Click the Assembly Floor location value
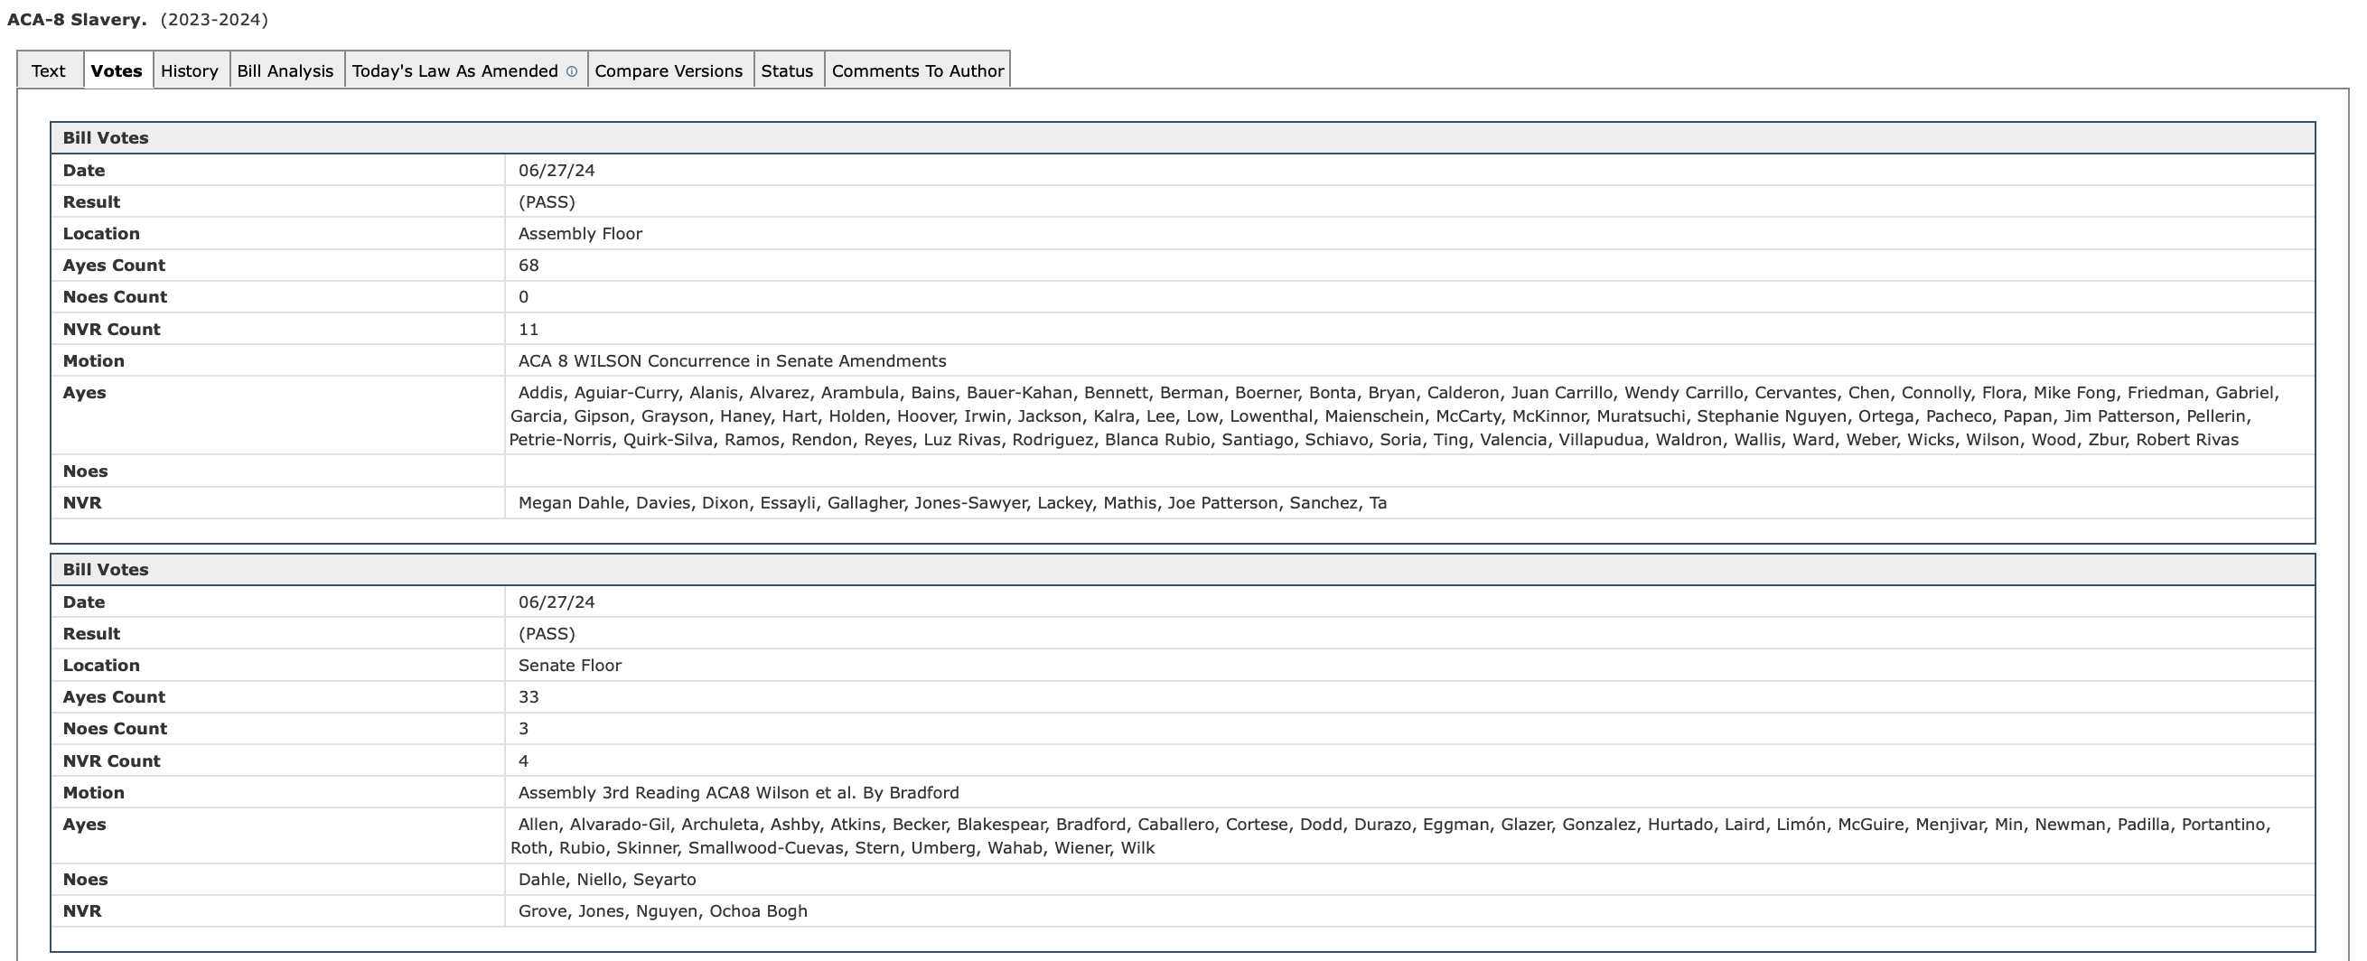Image resolution: width=2367 pixels, height=961 pixels. (x=580, y=233)
